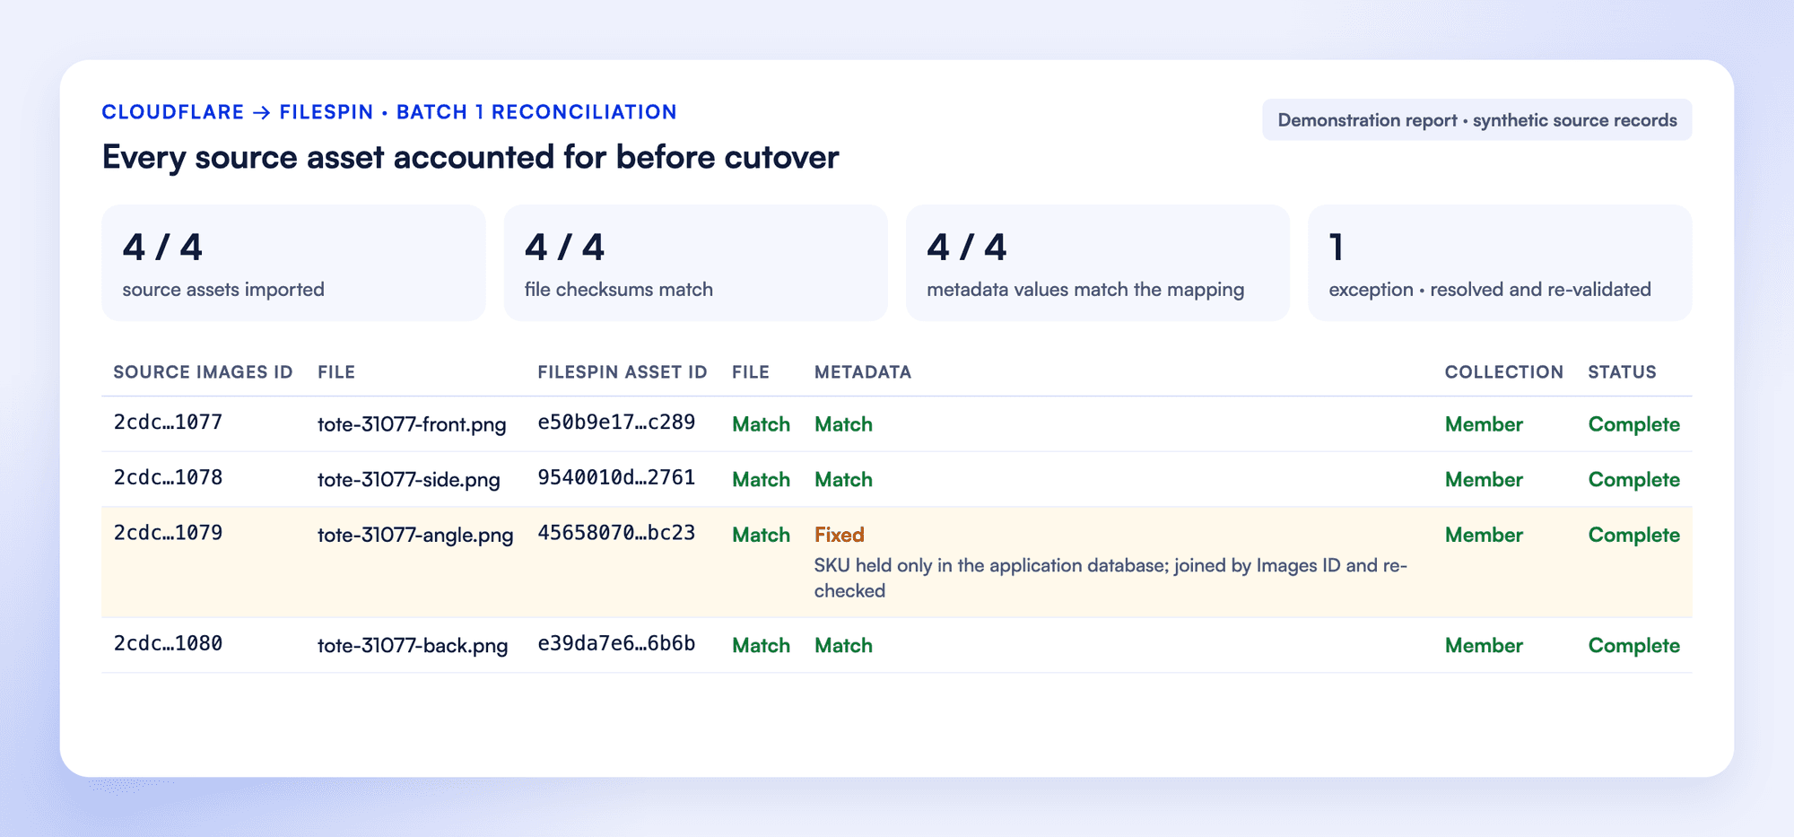
Task: Click the 'SOURCE IMAGES ID' column header
Action: click(203, 372)
